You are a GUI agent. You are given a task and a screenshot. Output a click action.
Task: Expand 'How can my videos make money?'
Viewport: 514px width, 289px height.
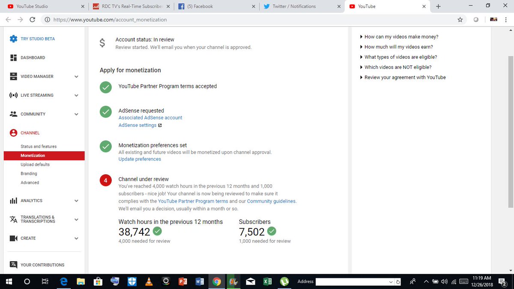(399, 37)
